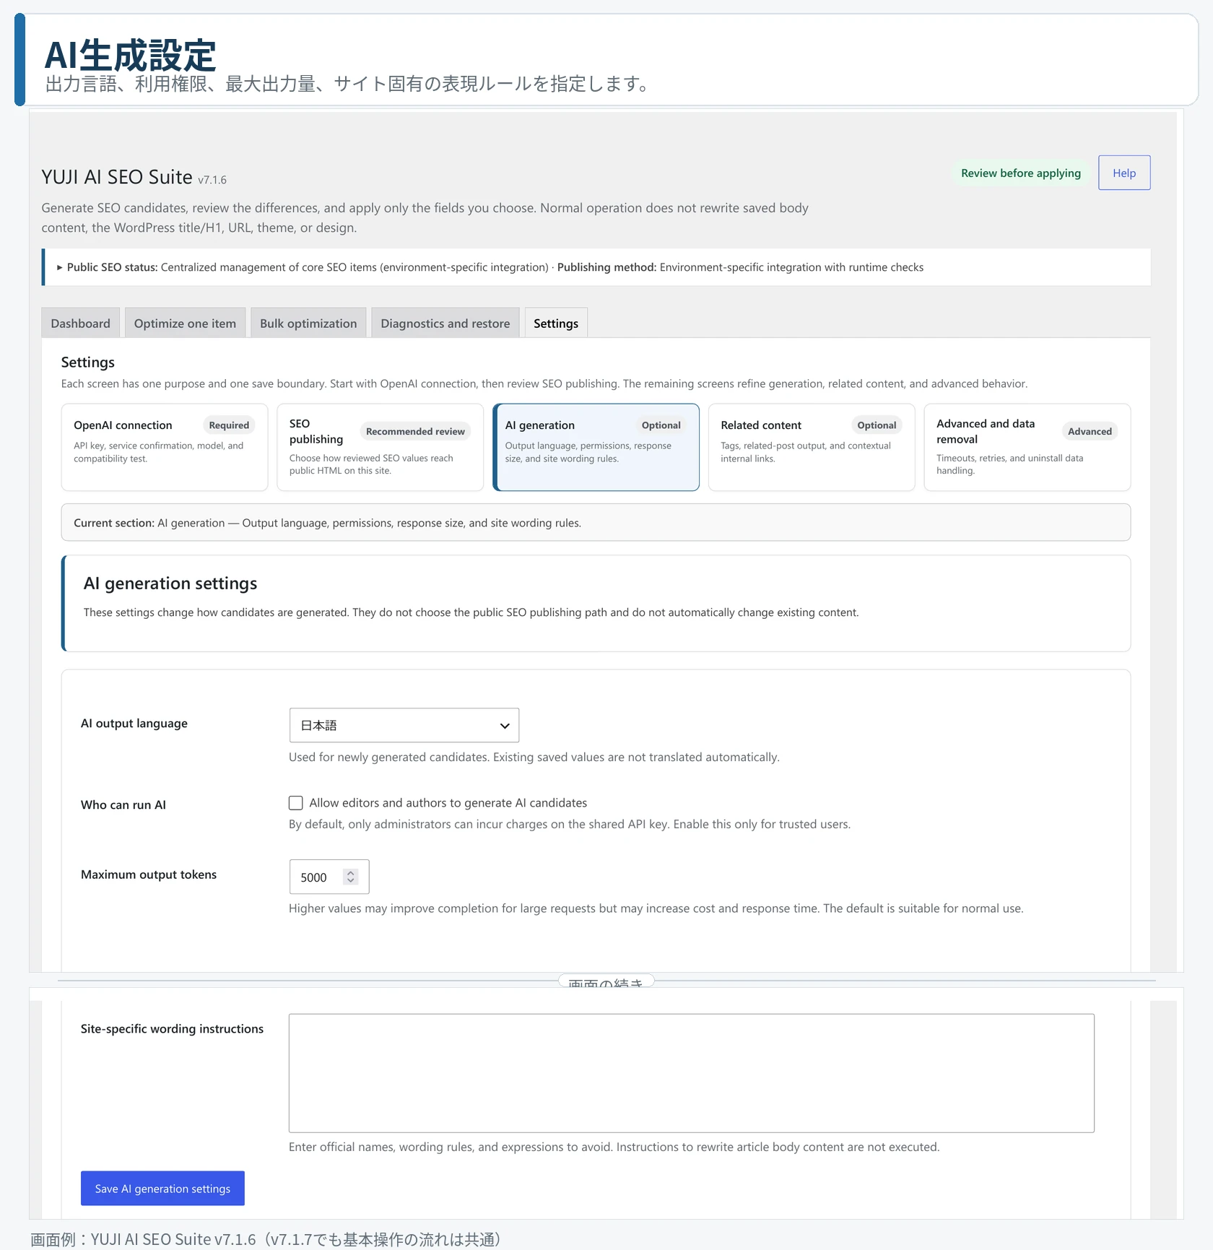Click the Optional badge on Related content
The width and height of the screenshot is (1213, 1250).
877,425
